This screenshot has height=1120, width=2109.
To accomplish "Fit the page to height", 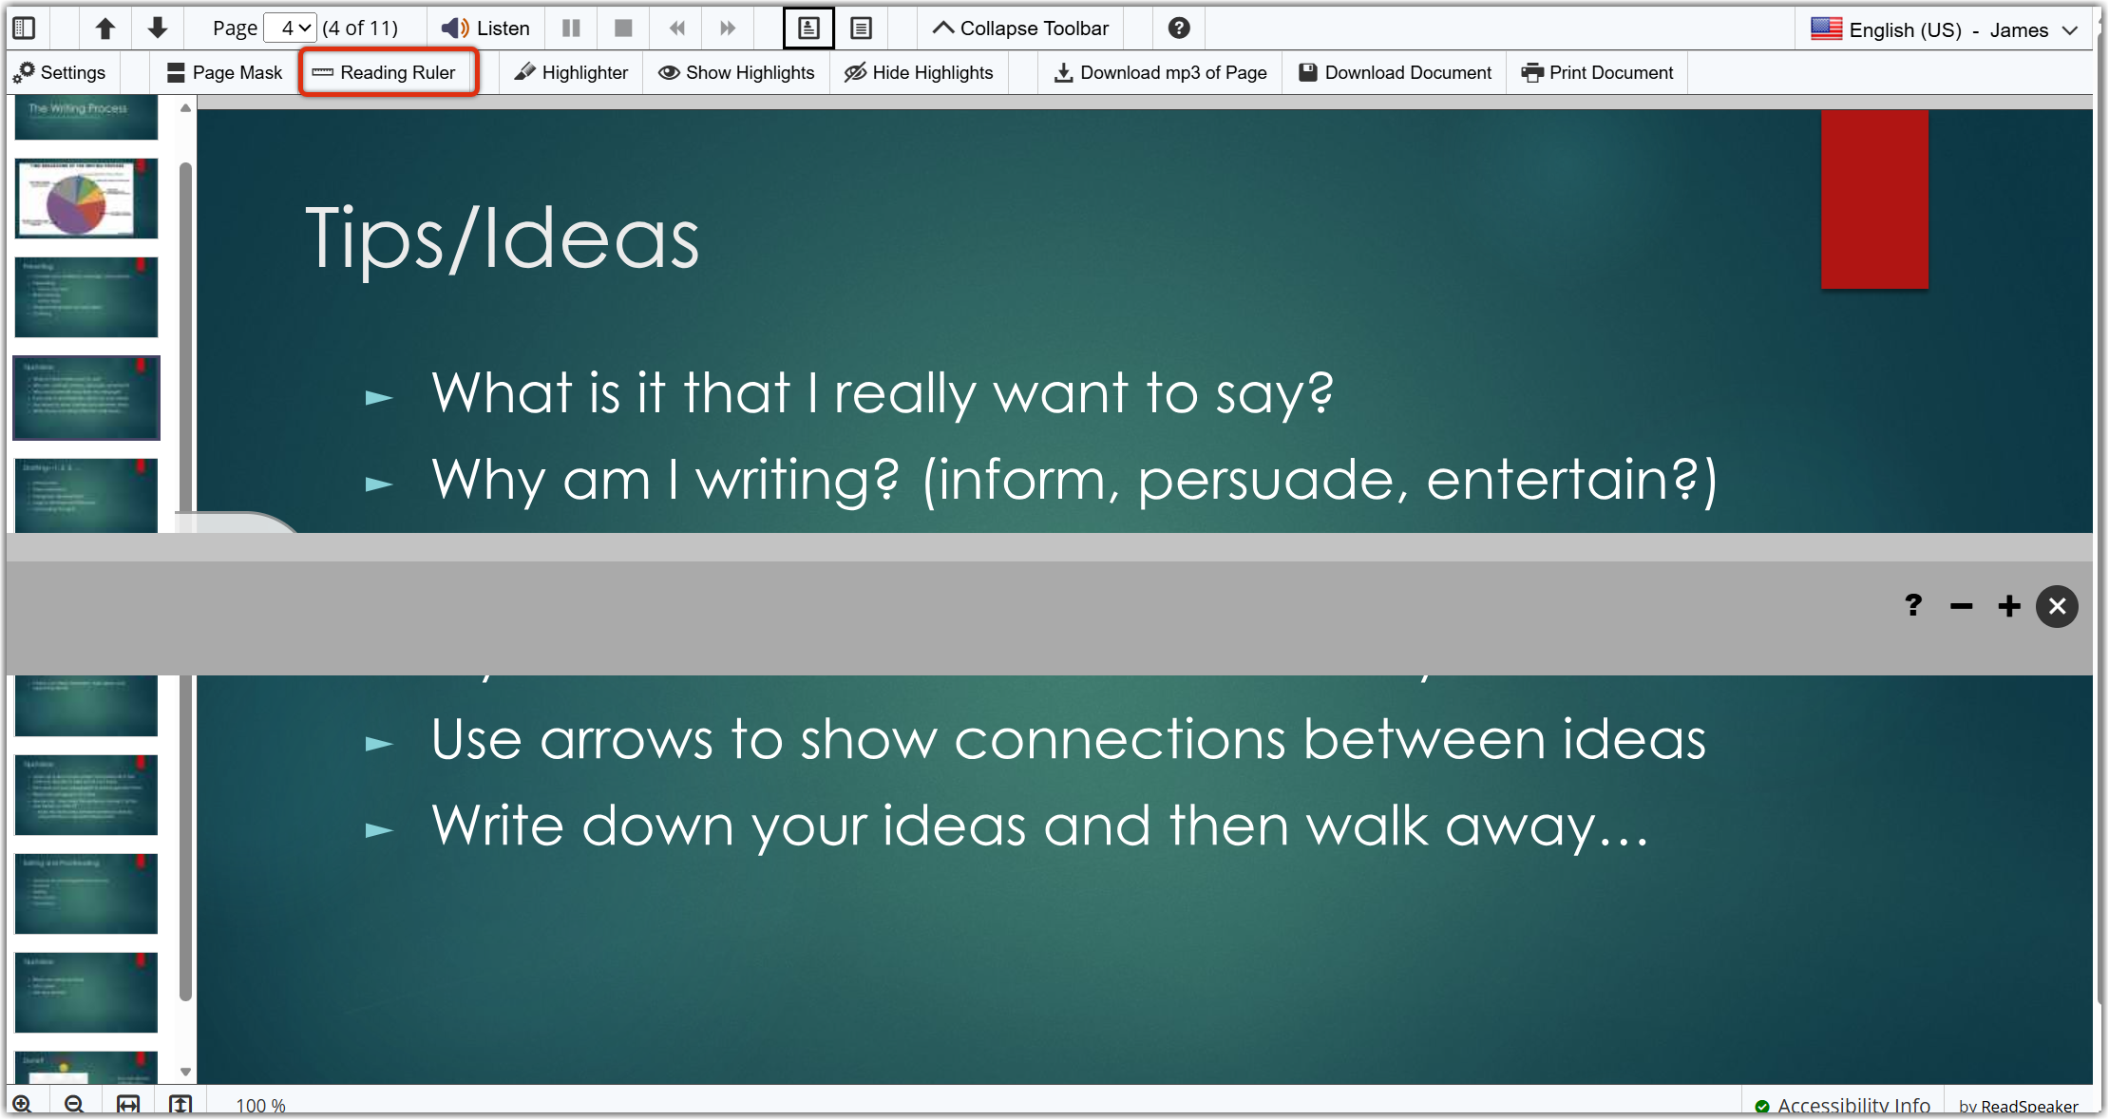I will (x=180, y=1104).
